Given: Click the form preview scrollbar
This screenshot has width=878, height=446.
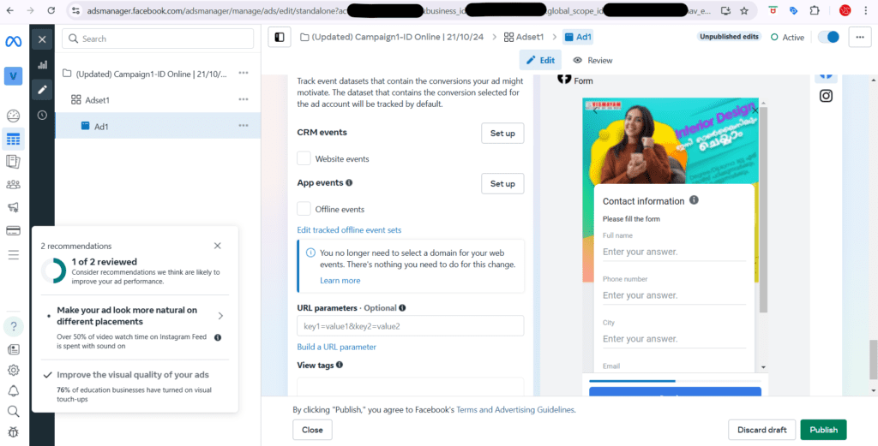Looking at the screenshot, I should pyautogui.click(x=763, y=210).
